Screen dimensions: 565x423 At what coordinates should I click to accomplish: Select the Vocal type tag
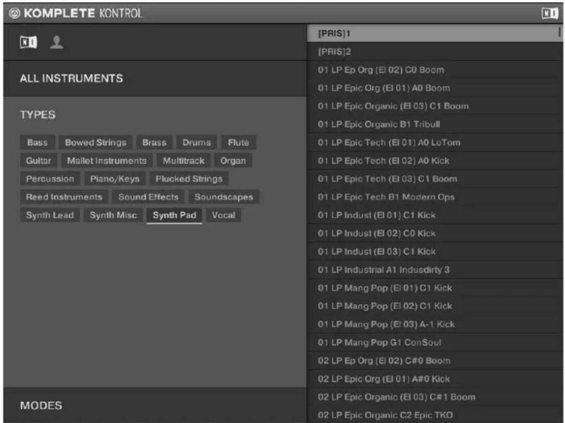[223, 215]
